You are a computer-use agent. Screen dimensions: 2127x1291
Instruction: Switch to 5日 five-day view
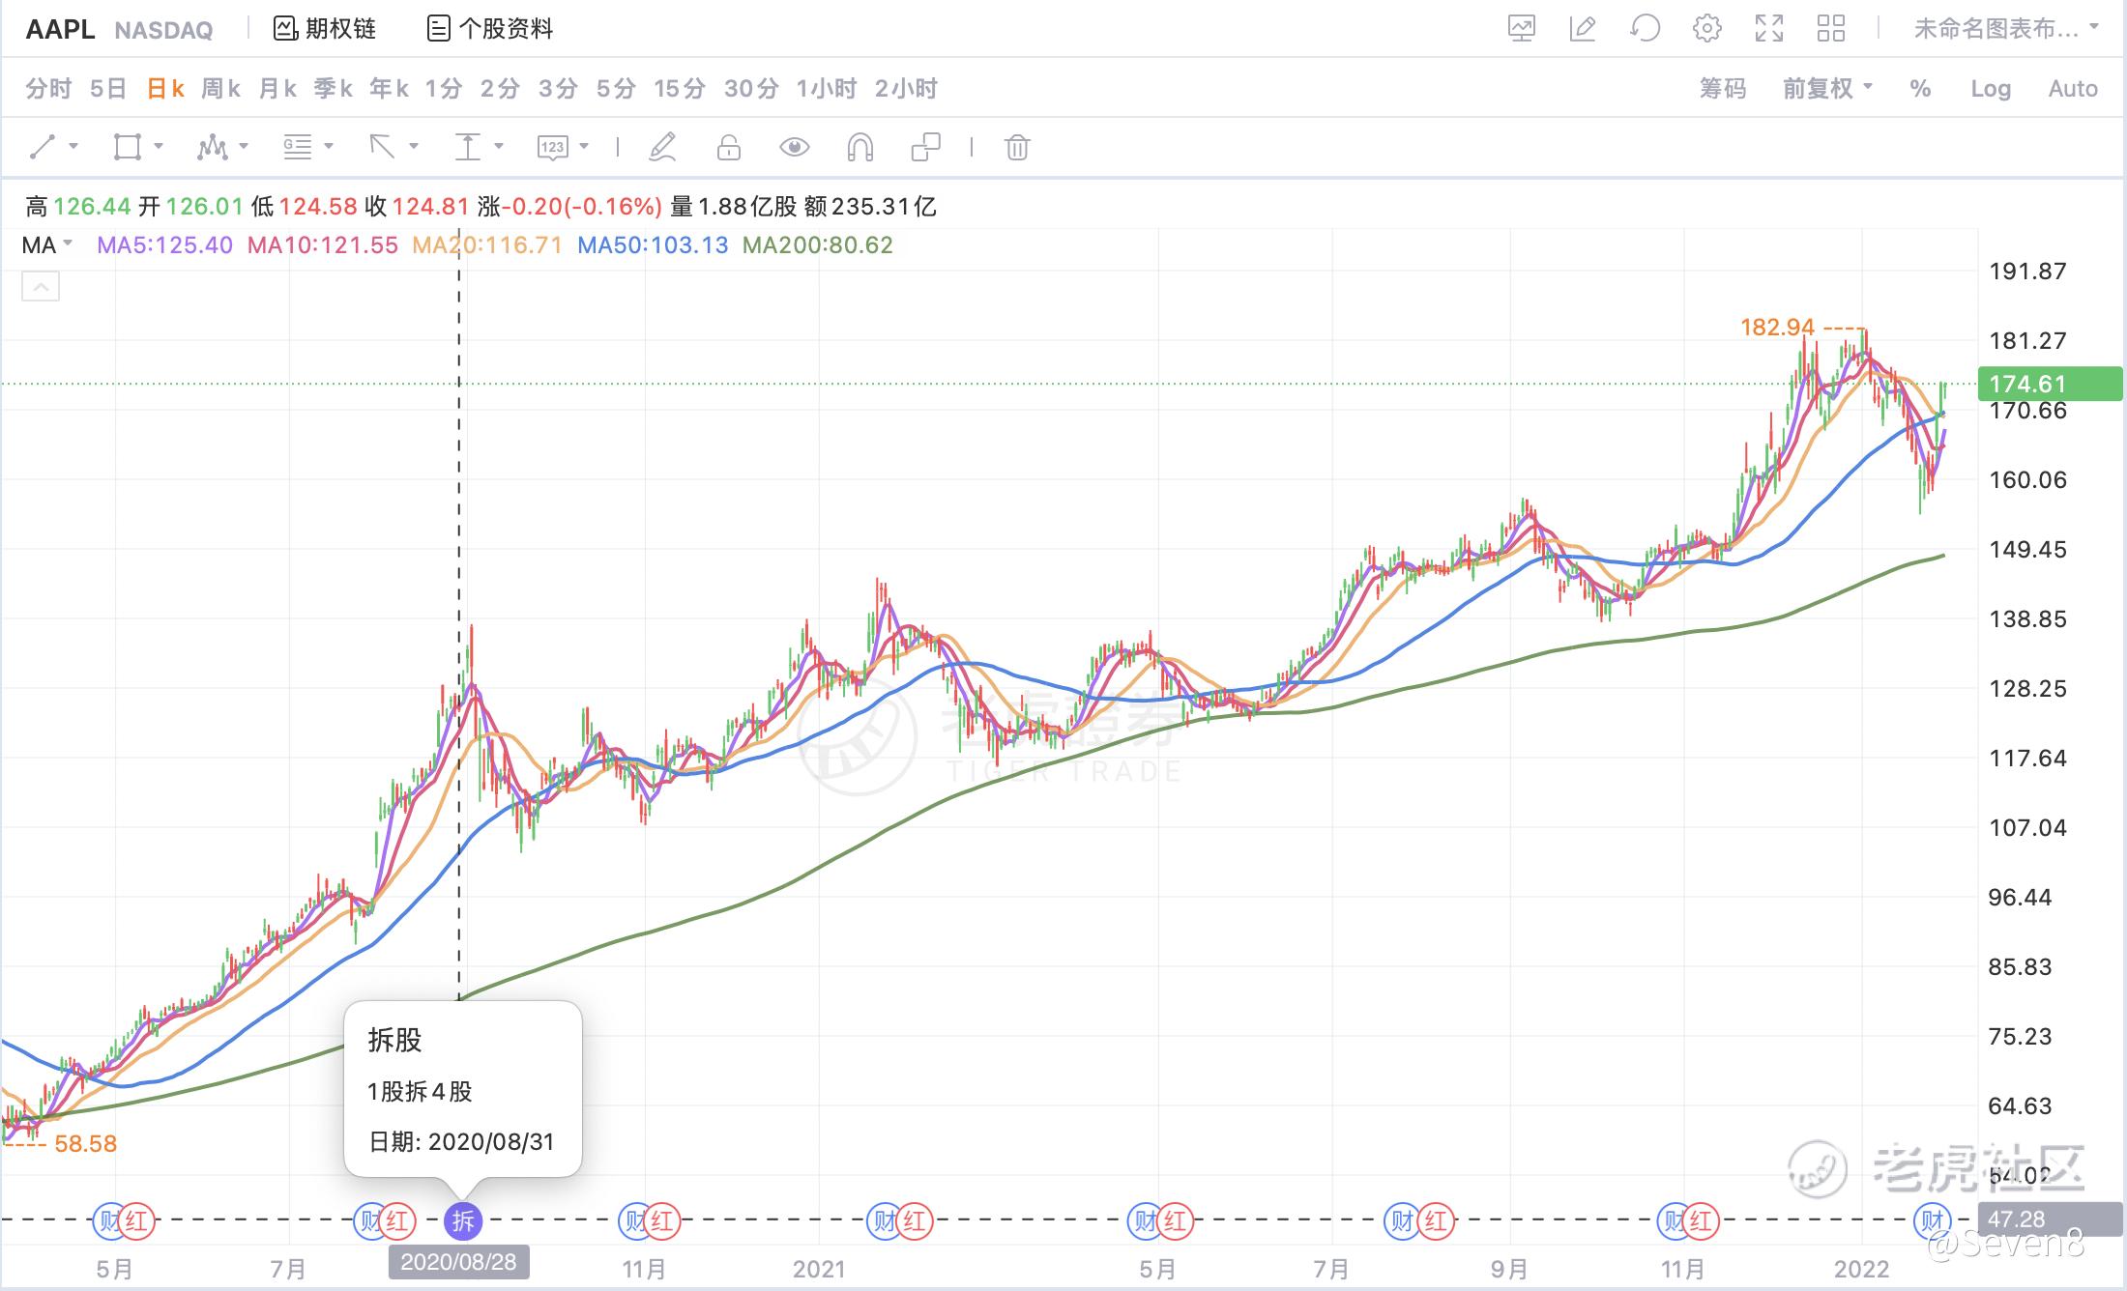108,89
